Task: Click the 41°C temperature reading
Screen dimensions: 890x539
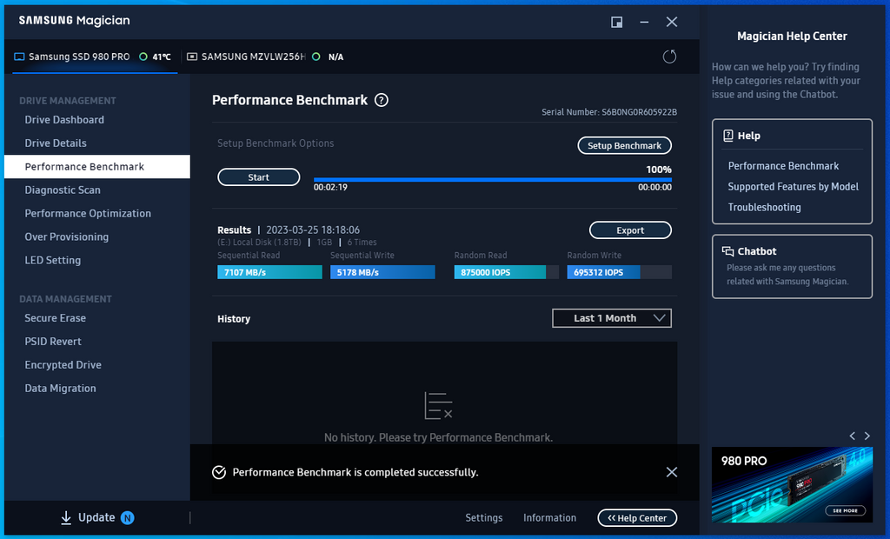Action: pos(162,57)
